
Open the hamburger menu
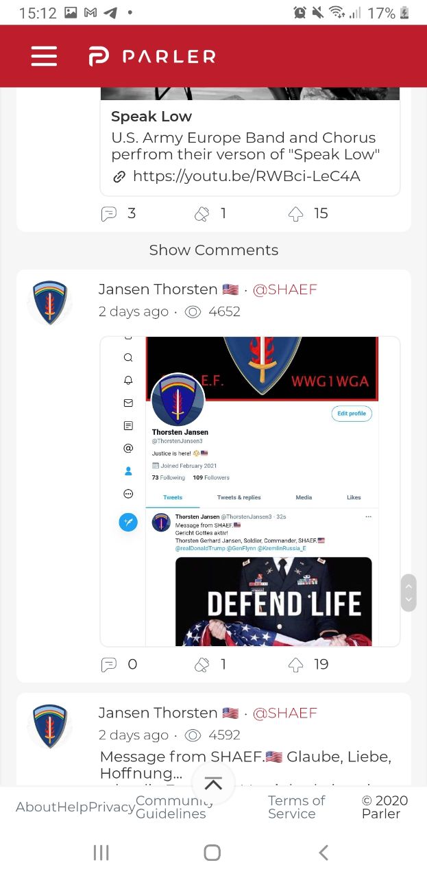click(44, 56)
